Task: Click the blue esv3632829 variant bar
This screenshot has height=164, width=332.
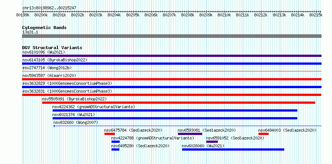Action: click(x=172, y=87)
